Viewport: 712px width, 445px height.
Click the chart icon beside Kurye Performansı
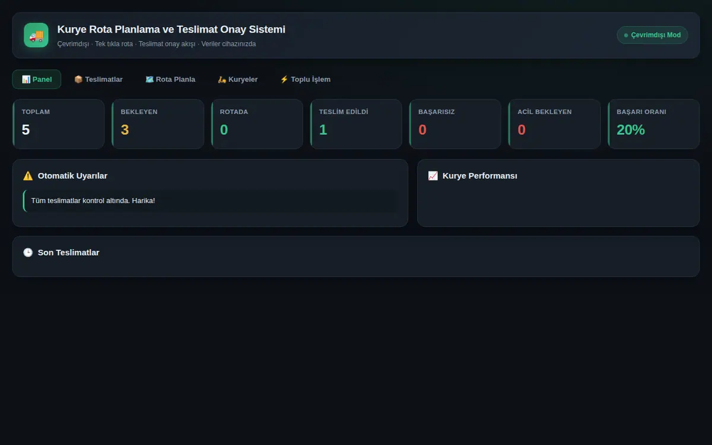(433, 176)
